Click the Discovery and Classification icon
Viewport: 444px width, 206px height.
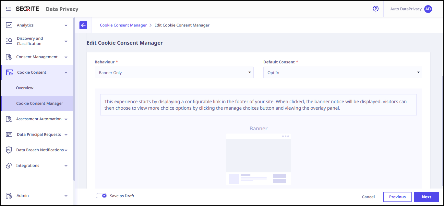tap(9, 41)
